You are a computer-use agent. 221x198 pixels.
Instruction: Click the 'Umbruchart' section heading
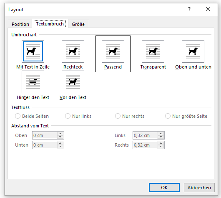(24, 35)
